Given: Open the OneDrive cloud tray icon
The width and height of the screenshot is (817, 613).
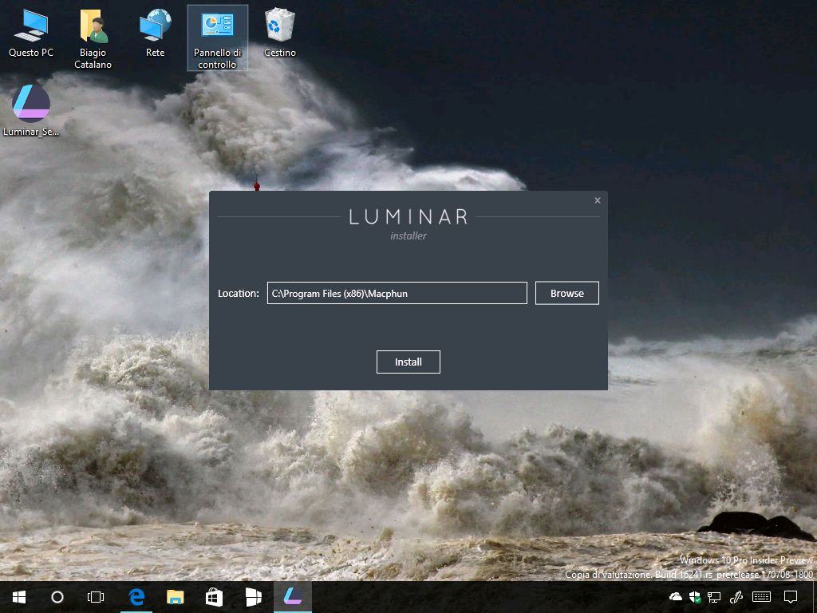Looking at the screenshot, I should (676, 597).
